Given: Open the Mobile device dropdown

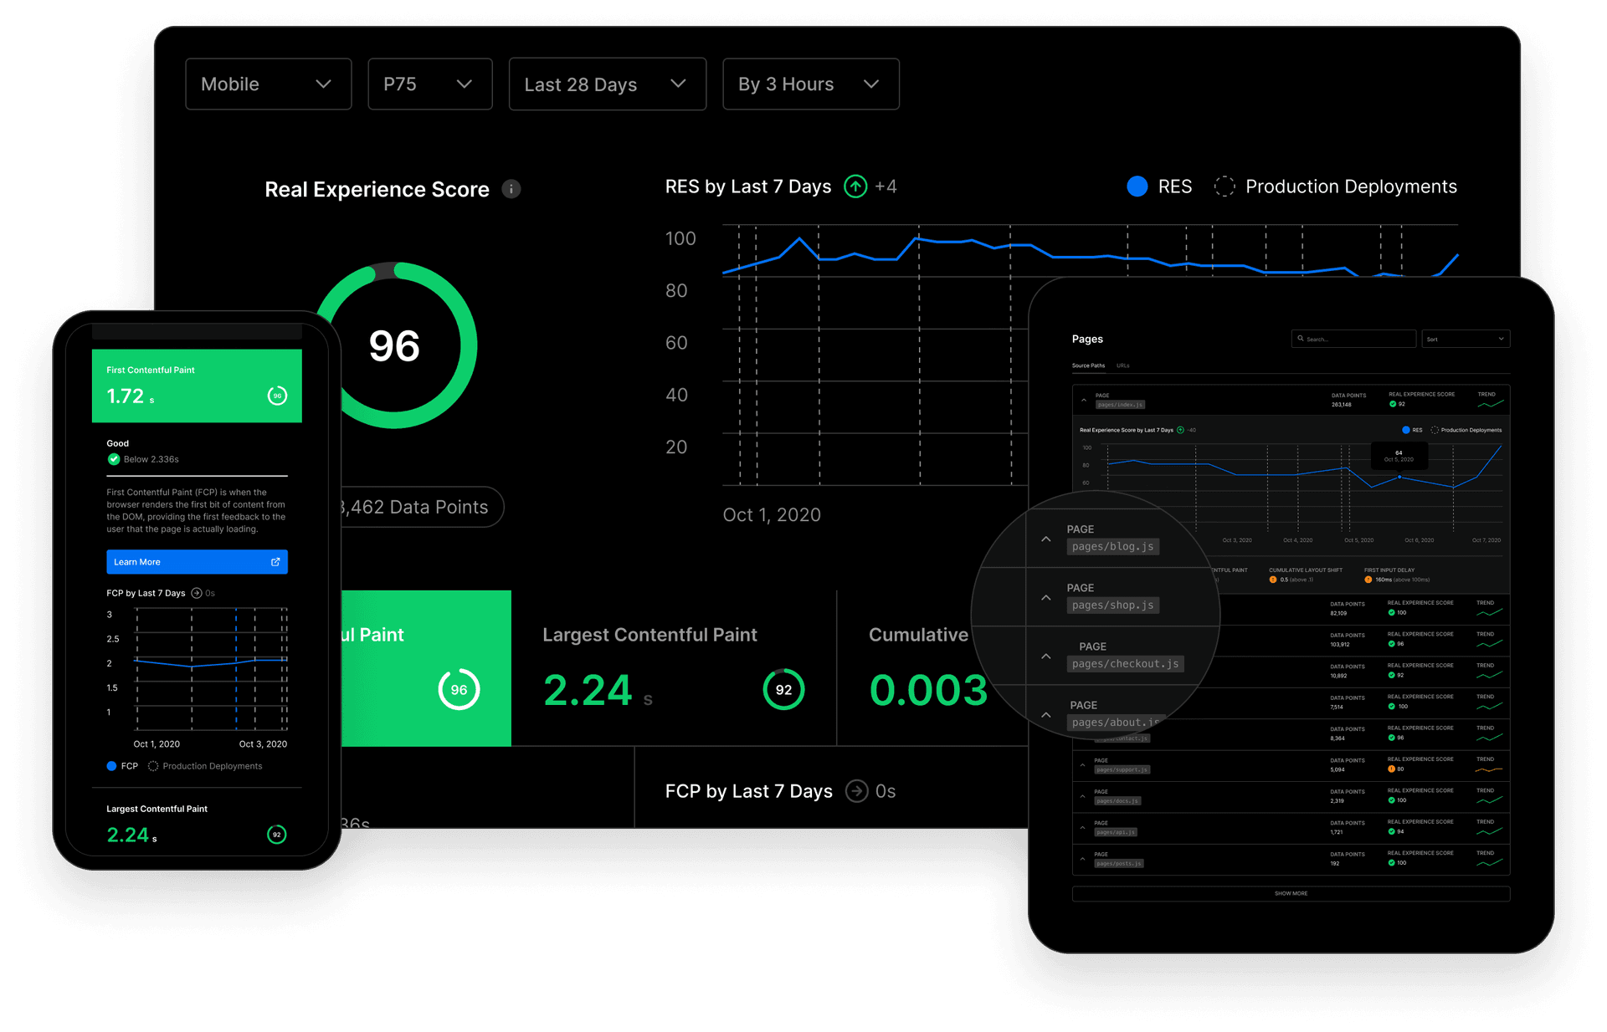Looking at the screenshot, I should (x=268, y=84).
